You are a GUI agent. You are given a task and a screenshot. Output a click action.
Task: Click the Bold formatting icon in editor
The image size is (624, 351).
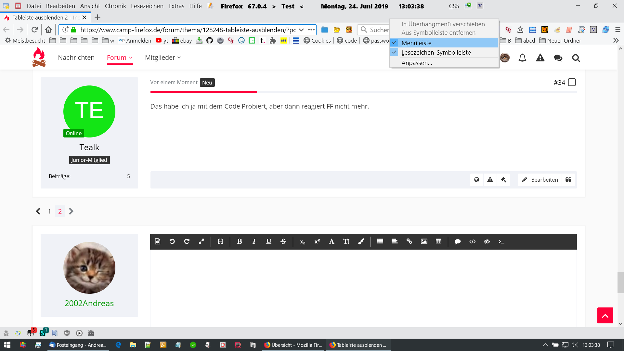click(240, 241)
